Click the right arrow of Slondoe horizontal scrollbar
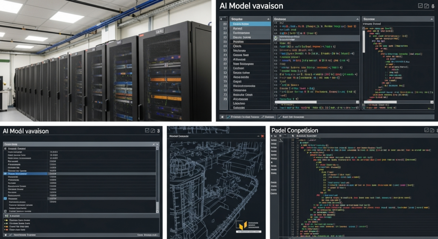The height and width of the screenshot is (239, 438). click(x=432, y=102)
